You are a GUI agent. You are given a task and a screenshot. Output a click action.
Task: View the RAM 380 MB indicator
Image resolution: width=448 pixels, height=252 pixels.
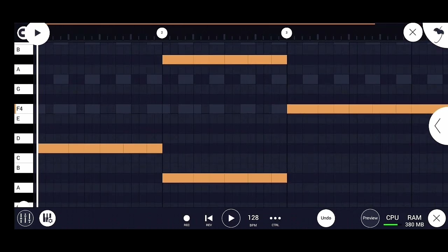[414, 221]
